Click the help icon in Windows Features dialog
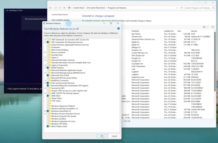This screenshot has height=143, width=218. pyautogui.click(x=118, y=29)
